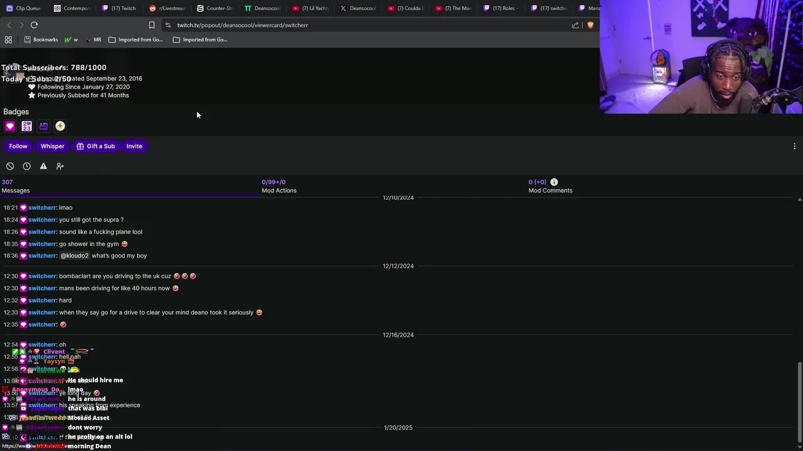
Task: Switch to the Clip Queue tab
Action: point(24,8)
